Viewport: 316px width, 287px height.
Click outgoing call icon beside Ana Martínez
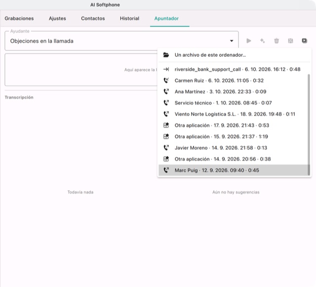click(x=166, y=91)
